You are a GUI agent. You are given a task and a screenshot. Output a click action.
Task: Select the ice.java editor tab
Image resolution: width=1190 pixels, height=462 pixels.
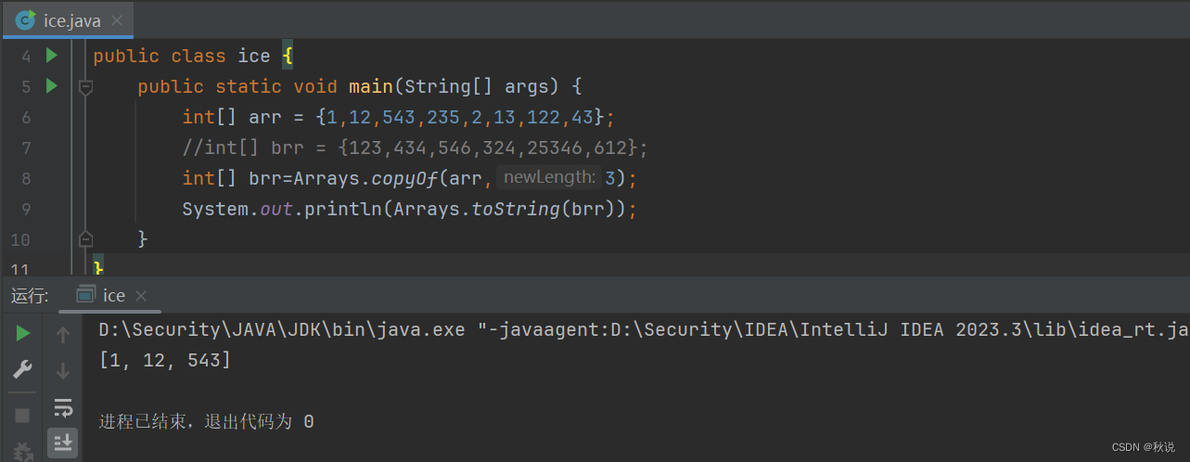pos(70,19)
